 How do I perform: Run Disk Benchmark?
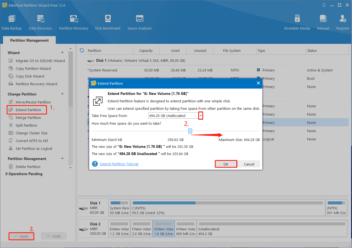tap(108, 22)
